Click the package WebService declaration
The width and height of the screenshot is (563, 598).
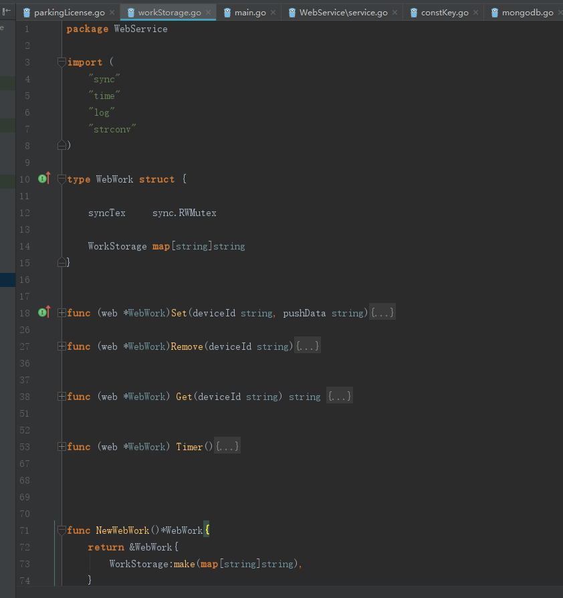click(x=117, y=29)
